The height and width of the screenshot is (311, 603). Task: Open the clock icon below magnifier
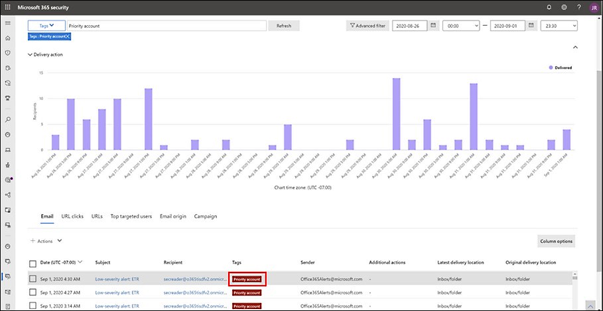pyautogui.click(x=8, y=134)
